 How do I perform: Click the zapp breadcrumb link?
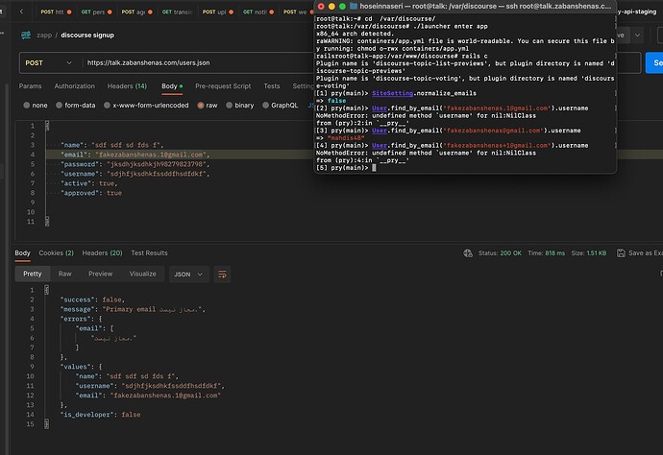[44, 36]
